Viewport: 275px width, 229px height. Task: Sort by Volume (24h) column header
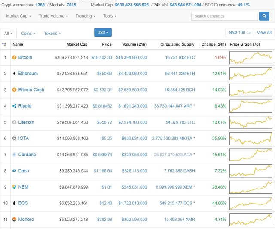(134, 44)
